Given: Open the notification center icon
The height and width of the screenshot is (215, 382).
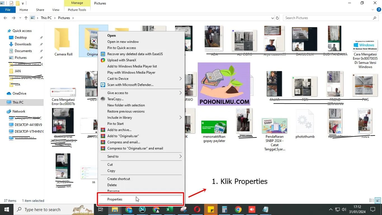Looking at the screenshot, I should click(x=373, y=209).
